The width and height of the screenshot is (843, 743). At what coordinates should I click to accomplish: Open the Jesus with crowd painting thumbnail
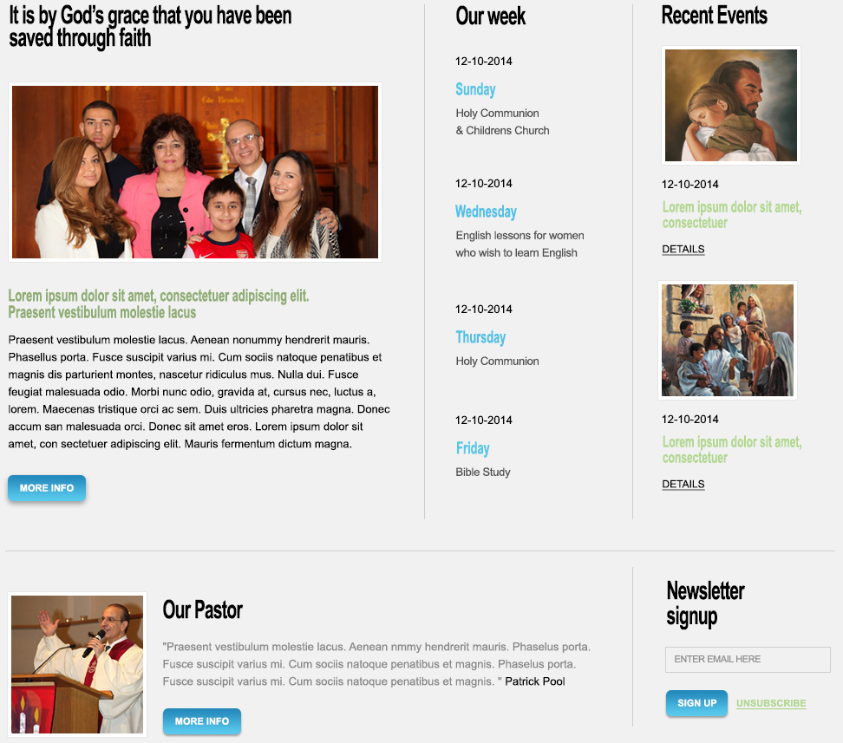tap(728, 341)
